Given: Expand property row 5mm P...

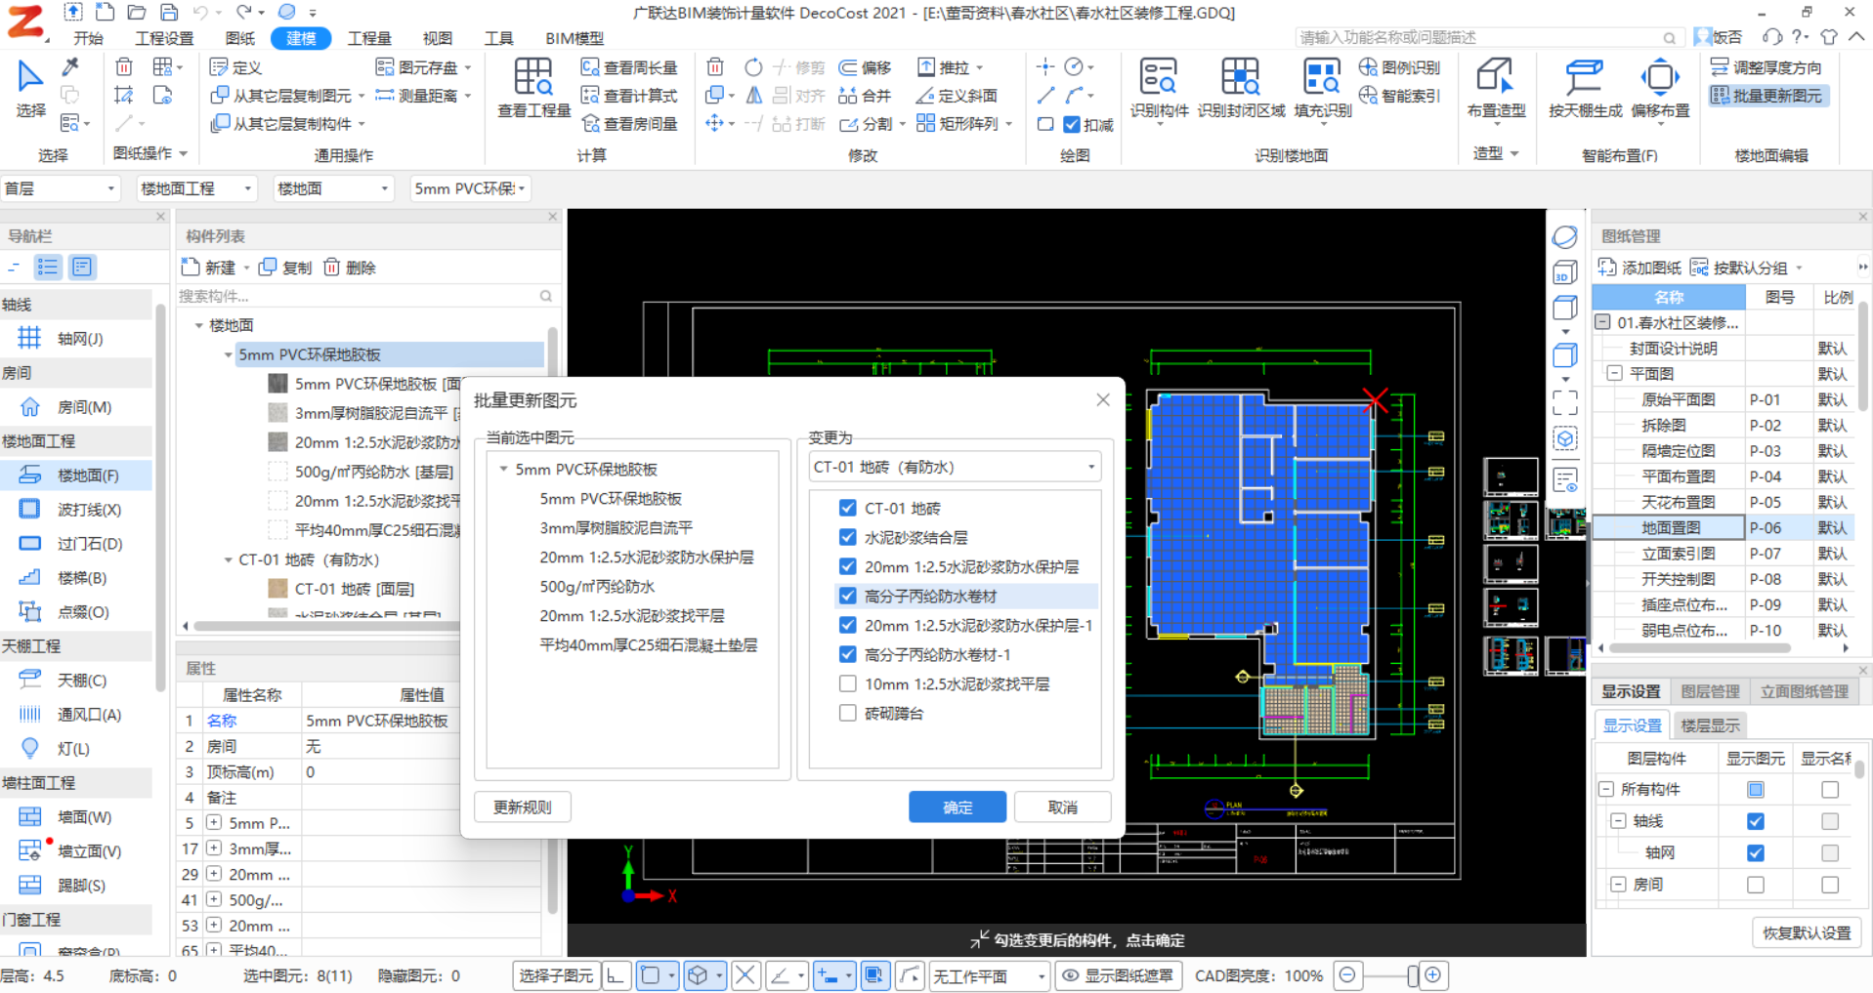Looking at the screenshot, I should pyautogui.click(x=213, y=823).
